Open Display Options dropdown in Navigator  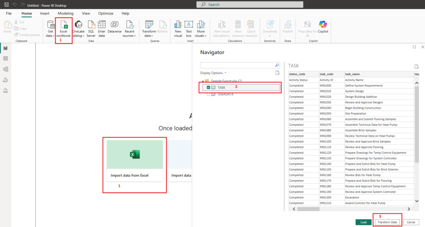(213, 73)
